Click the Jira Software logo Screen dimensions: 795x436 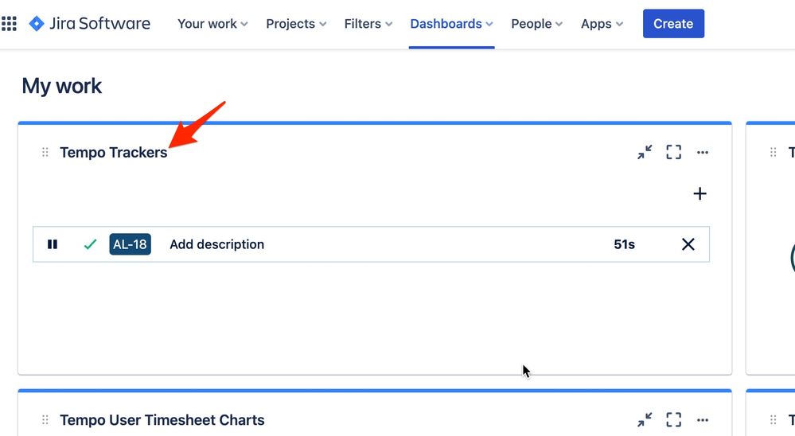coord(90,24)
